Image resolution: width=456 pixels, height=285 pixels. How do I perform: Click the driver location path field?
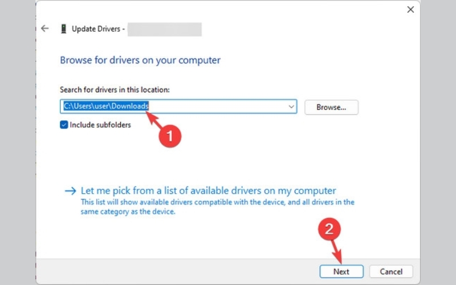(x=178, y=107)
